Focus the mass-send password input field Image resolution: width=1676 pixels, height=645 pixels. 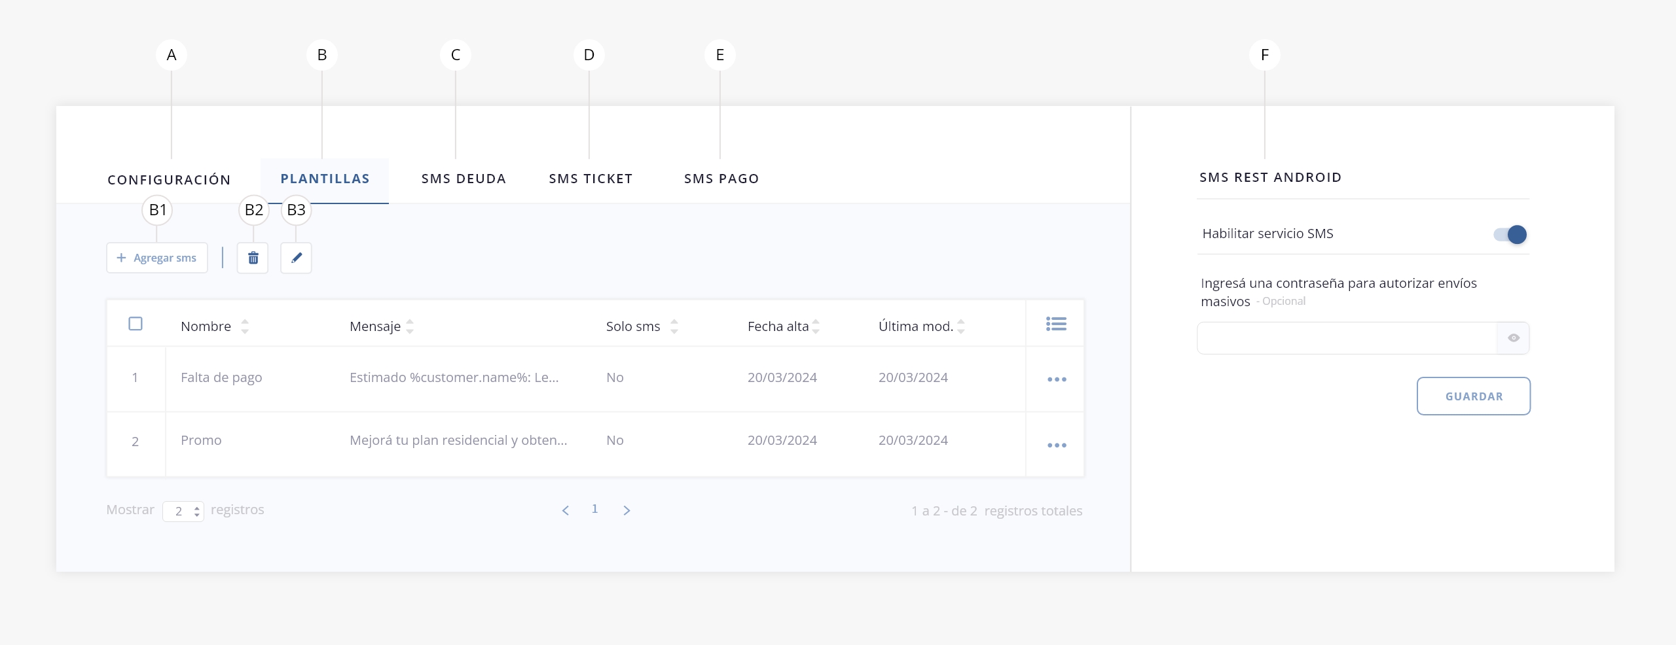1347,338
